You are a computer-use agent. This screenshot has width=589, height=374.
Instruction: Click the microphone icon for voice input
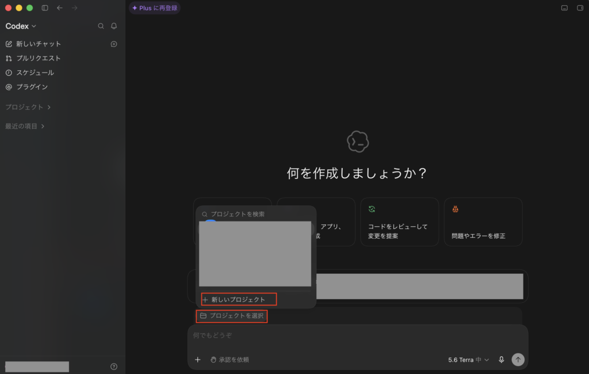501,360
